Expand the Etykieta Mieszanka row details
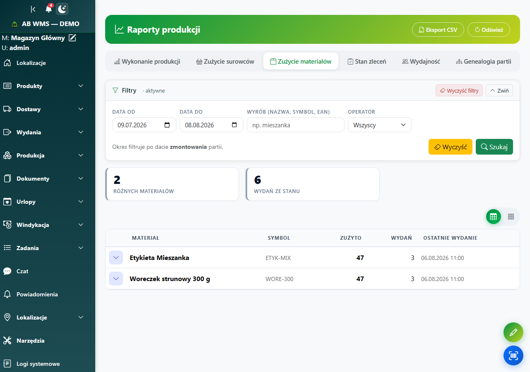The width and height of the screenshot is (530, 372). pyautogui.click(x=116, y=258)
